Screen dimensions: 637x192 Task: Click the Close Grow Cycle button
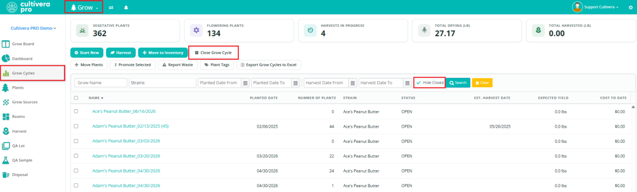[x=214, y=52]
